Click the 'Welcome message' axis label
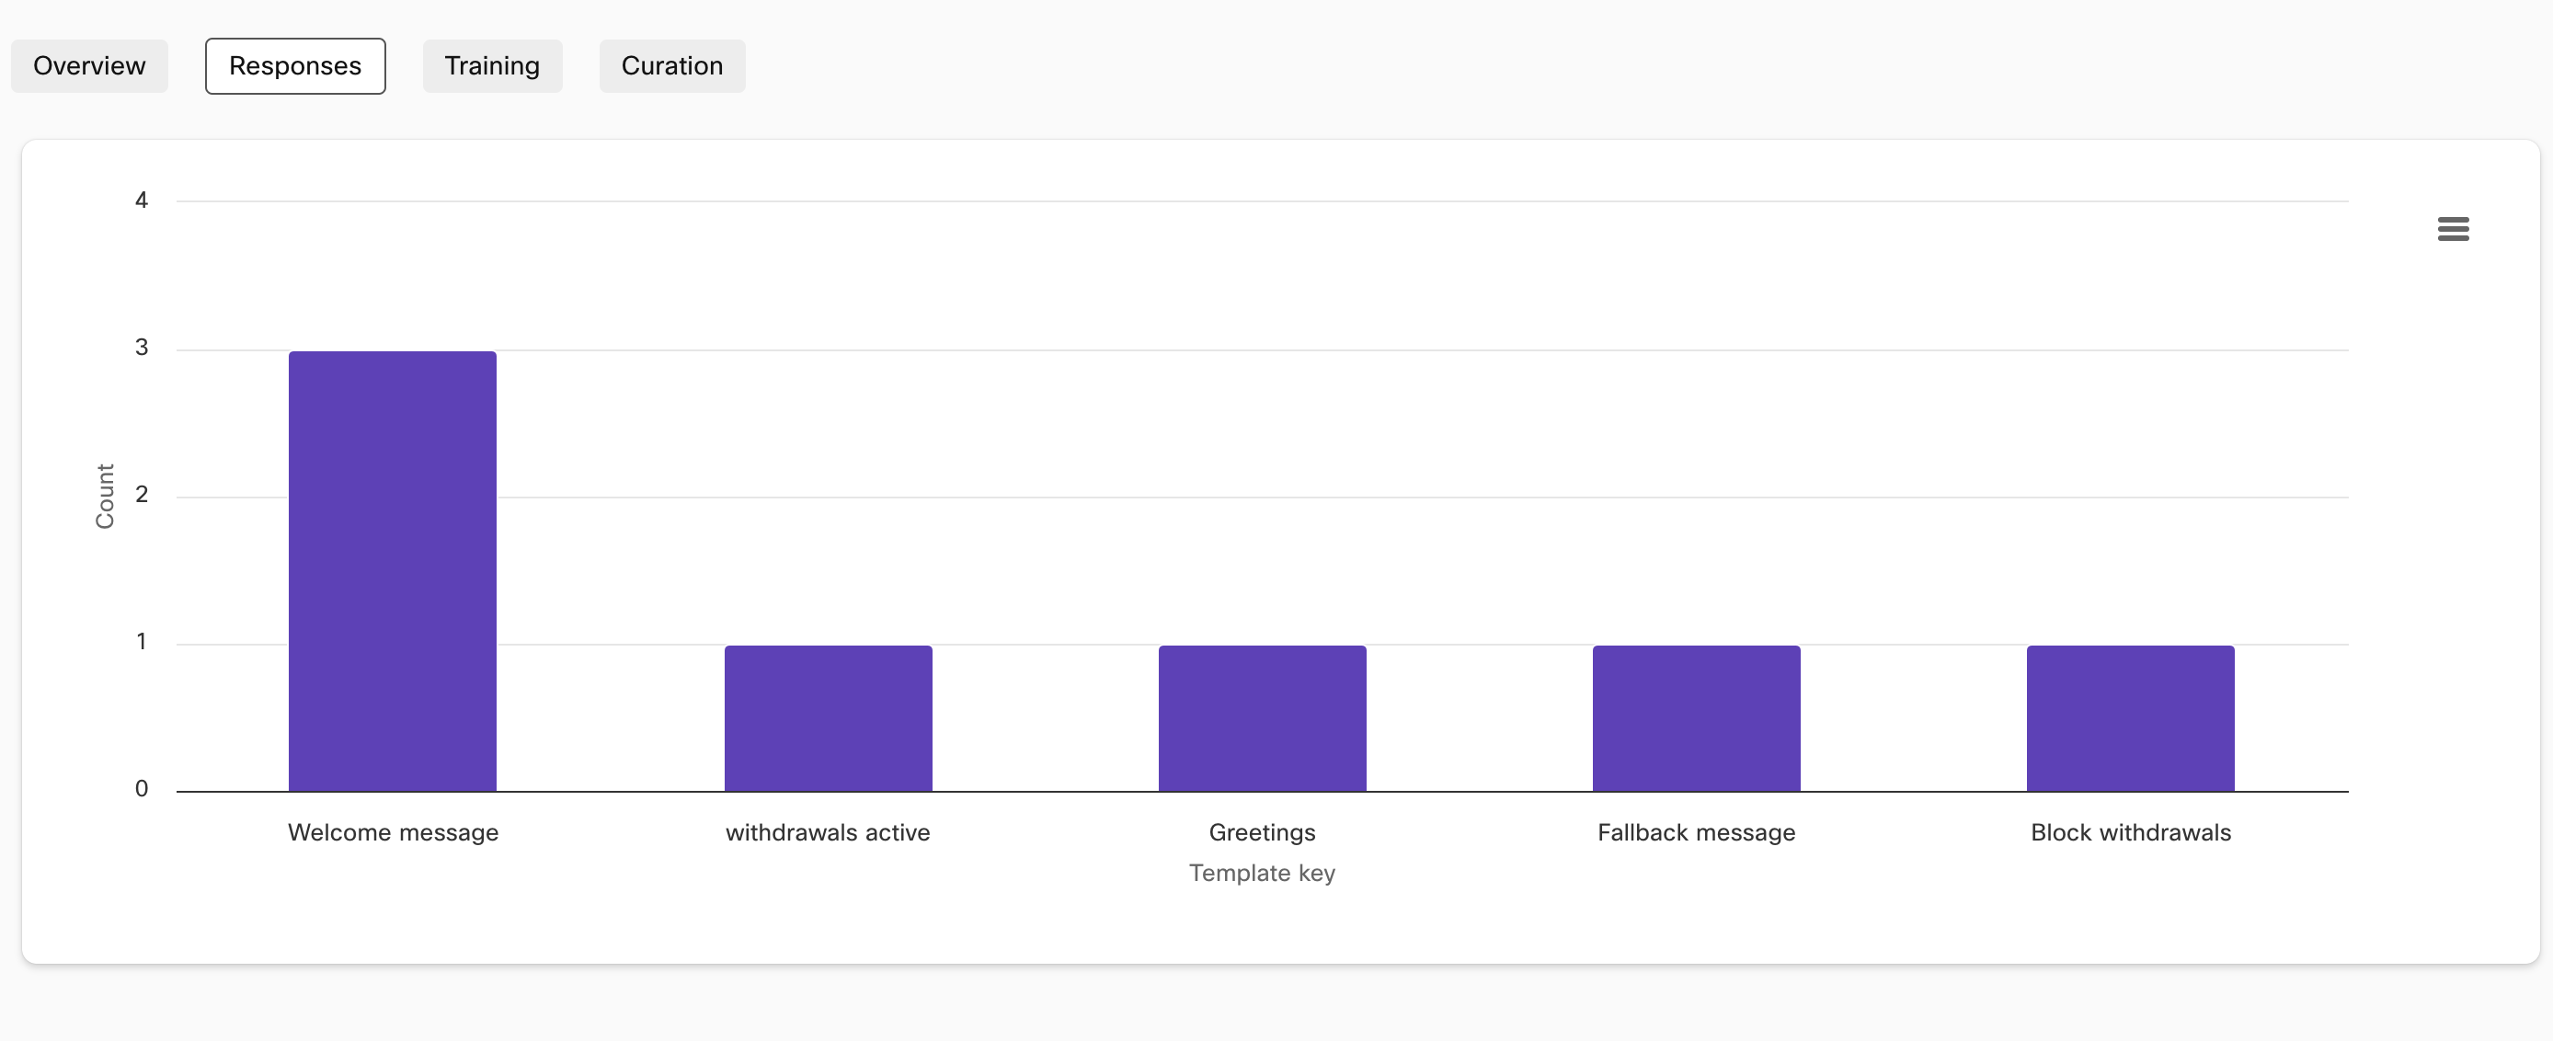The image size is (2553, 1041). click(x=394, y=833)
